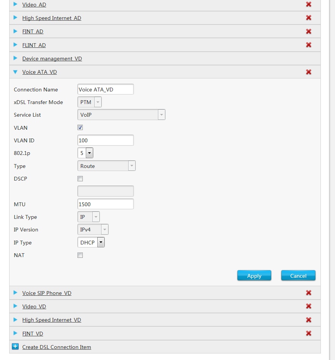Collapse the Voice ATA_VD section arrow
The image size is (335, 360).
[15, 72]
